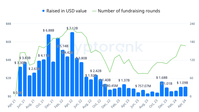Click the $8B left axis label

8,24
